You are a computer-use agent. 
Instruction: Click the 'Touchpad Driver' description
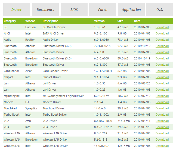53,108
